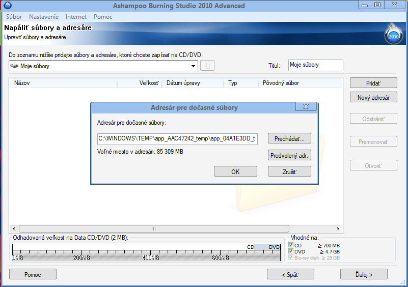
Task: Sort by the Typ column header
Action: tap(241, 83)
